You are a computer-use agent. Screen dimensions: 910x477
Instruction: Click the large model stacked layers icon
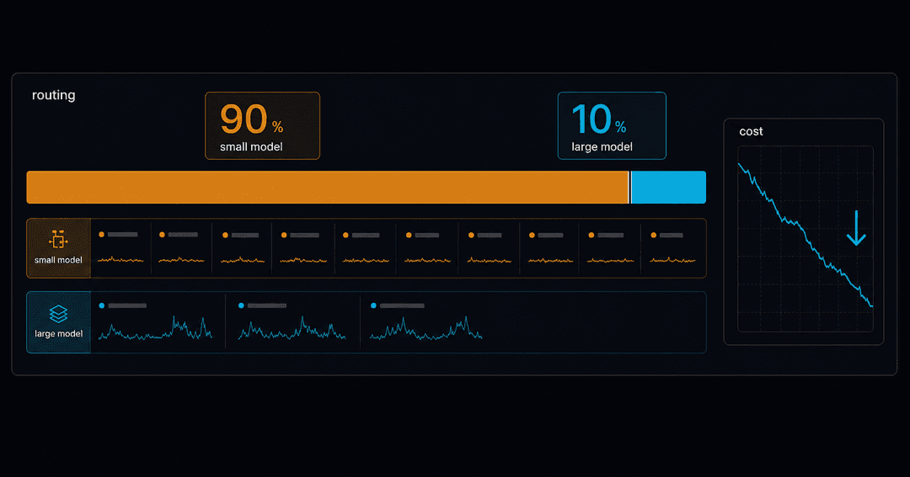pos(58,314)
